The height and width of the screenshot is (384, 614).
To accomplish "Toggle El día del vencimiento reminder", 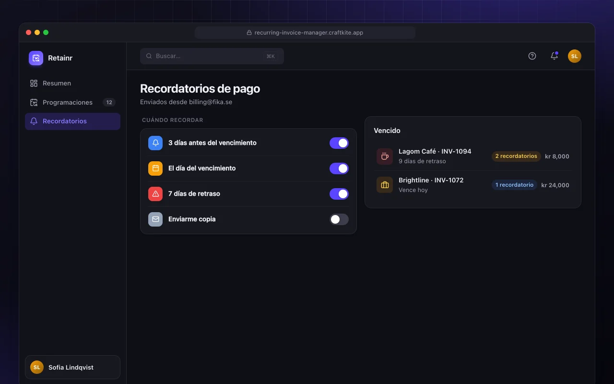I will tap(339, 168).
